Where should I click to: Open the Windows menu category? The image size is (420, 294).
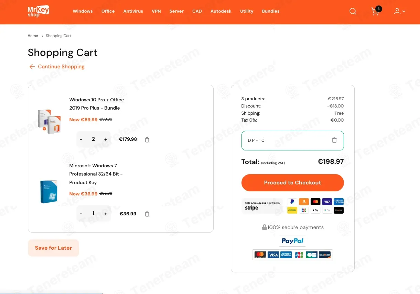pos(83,11)
